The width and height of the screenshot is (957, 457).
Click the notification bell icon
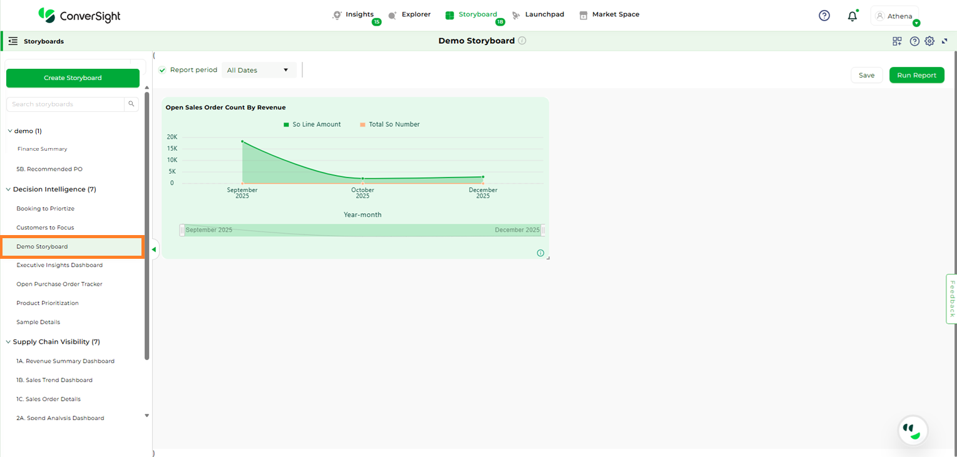852,16
